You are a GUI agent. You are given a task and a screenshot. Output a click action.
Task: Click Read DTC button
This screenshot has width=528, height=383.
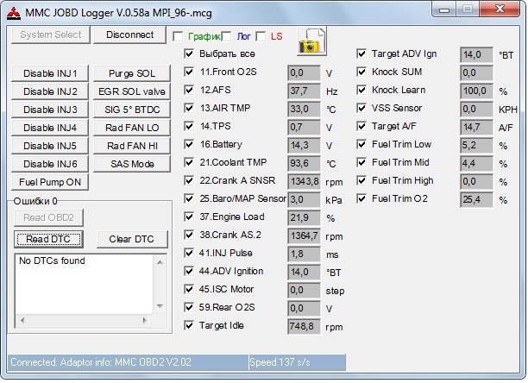pos(48,239)
